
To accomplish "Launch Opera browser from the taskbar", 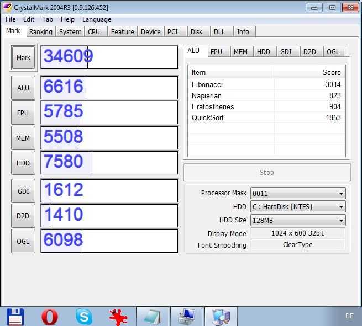I will click(x=50, y=317).
